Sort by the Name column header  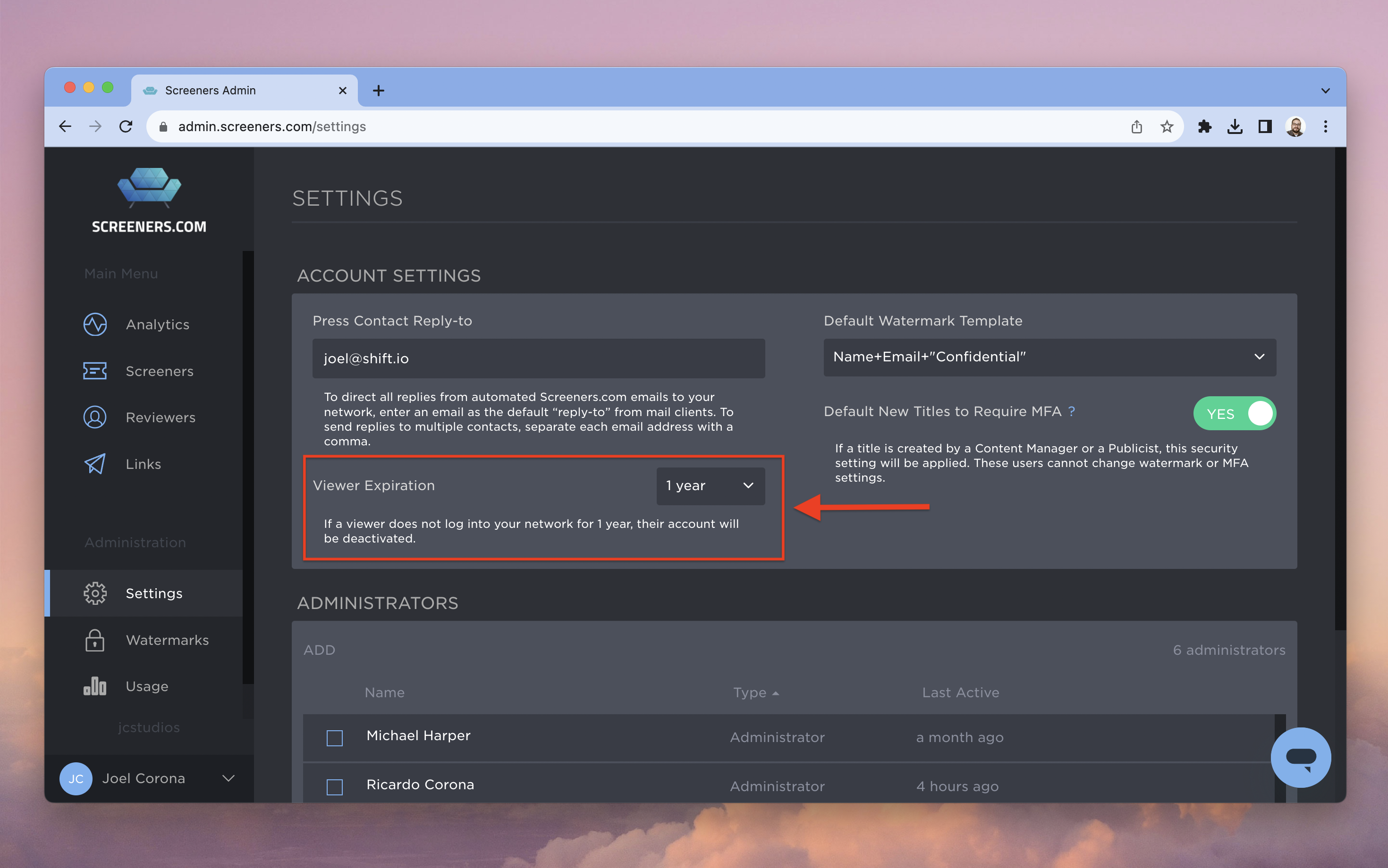(385, 693)
